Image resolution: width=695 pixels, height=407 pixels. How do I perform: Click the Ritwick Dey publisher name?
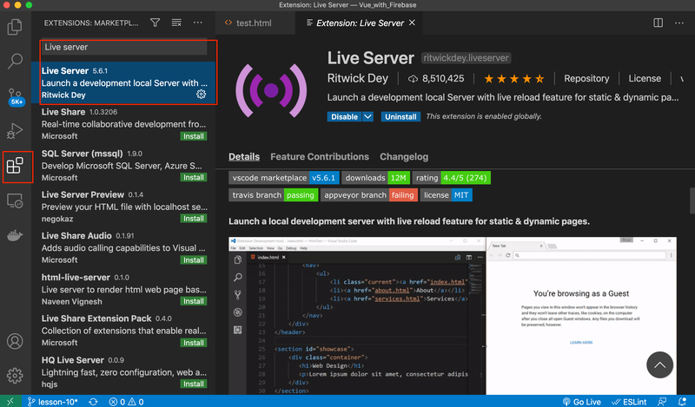coord(358,78)
